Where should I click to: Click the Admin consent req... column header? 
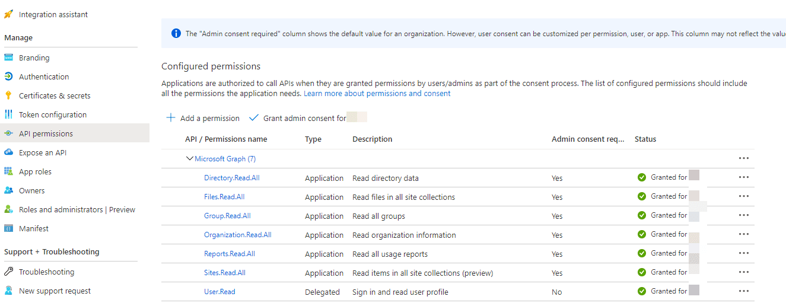coord(588,139)
